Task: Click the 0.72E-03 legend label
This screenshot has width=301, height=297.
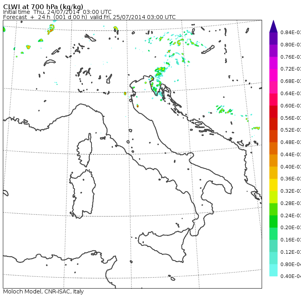Action: [x=291, y=69]
